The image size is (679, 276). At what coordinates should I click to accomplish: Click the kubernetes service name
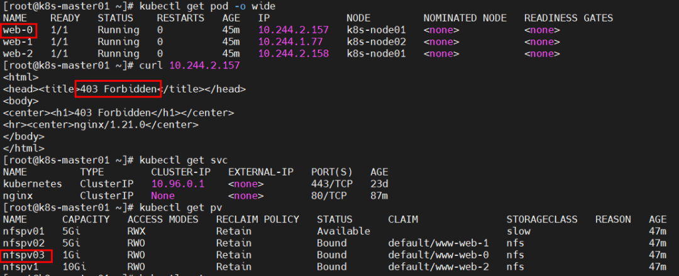[x=33, y=184]
